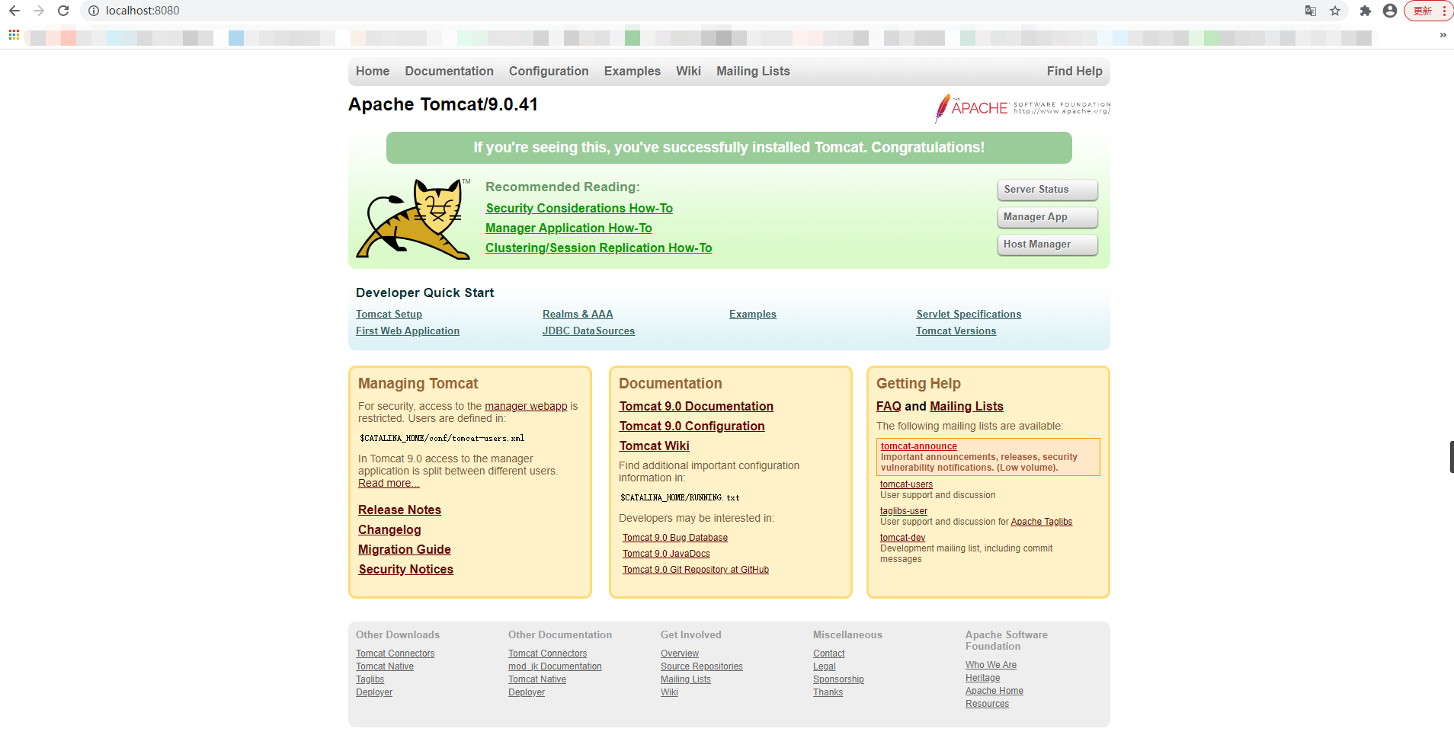The height and width of the screenshot is (735, 1454).
Task: Open Clustering/Session Replication How-To link
Action: point(599,248)
